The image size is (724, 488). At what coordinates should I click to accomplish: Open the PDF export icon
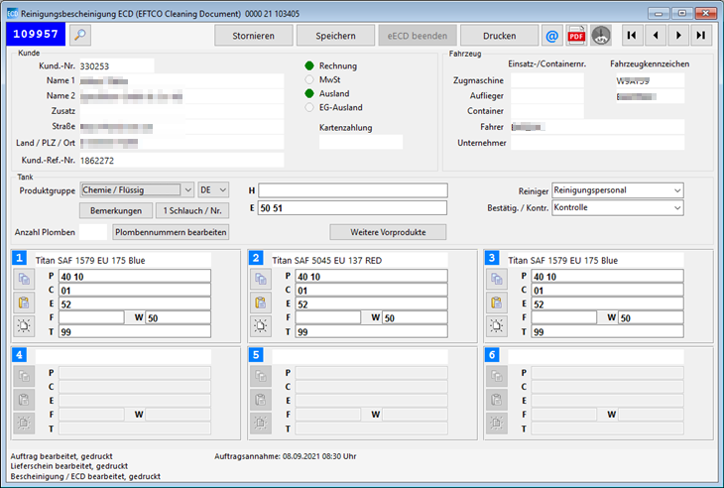(x=576, y=36)
